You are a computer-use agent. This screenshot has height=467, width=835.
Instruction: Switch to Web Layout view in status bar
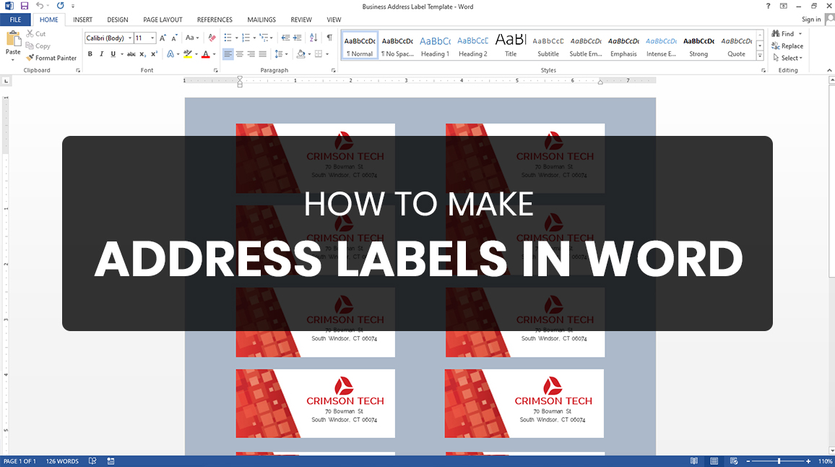(734, 461)
